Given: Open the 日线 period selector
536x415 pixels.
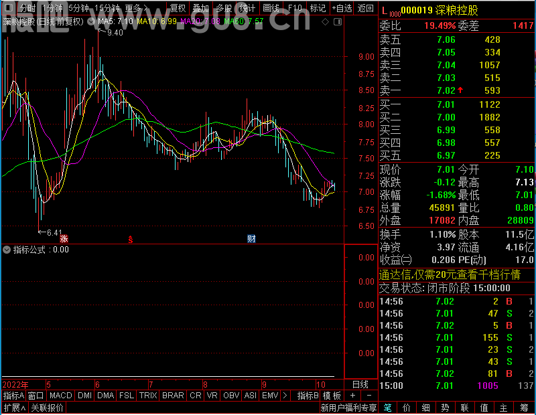Looking at the screenshot, I should pos(360,385).
